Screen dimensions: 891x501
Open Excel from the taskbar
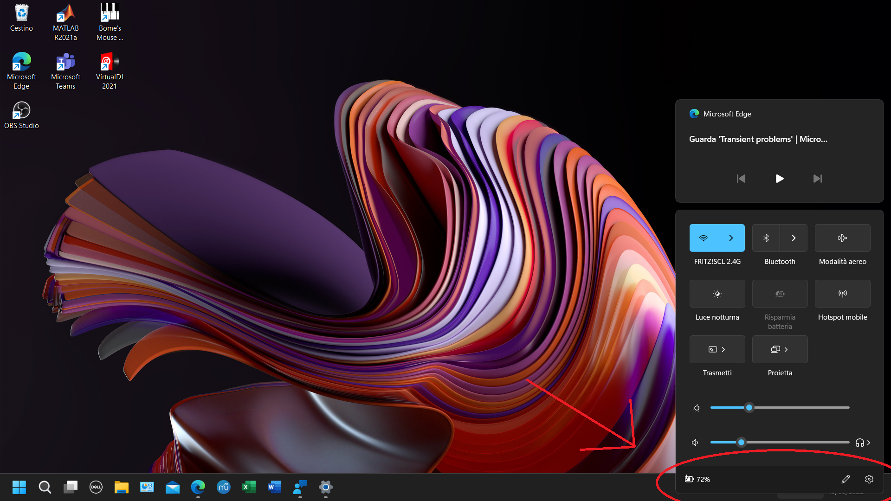pyautogui.click(x=249, y=487)
